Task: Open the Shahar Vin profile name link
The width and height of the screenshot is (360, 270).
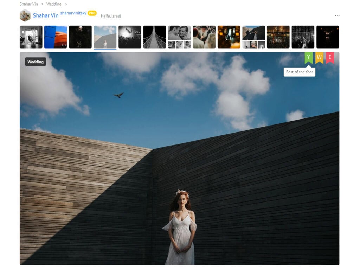Action: pyautogui.click(x=46, y=15)
